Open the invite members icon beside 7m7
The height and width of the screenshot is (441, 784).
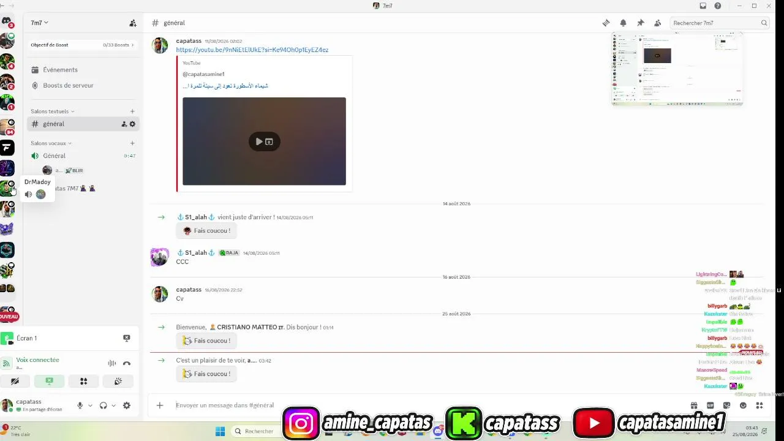[133, 23]
